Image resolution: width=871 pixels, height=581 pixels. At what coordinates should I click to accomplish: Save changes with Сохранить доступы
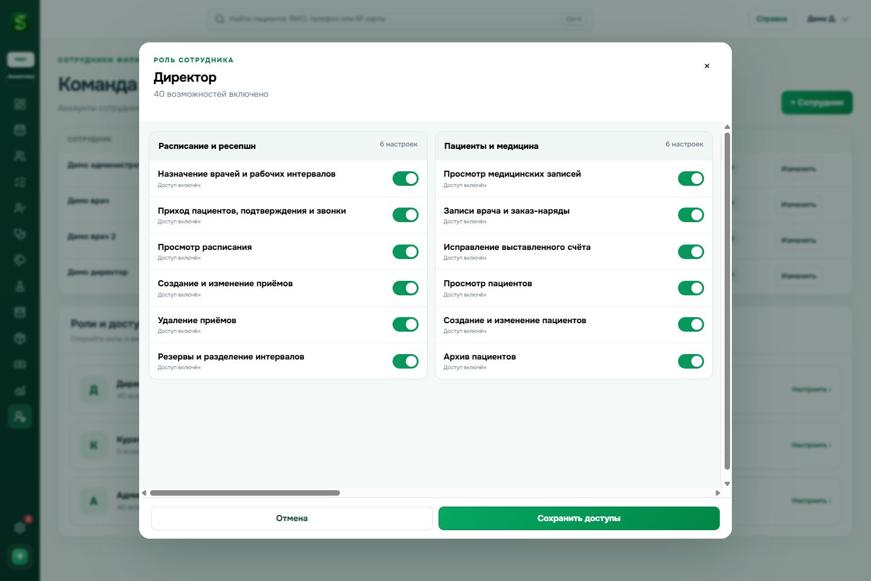coord(579,518)
